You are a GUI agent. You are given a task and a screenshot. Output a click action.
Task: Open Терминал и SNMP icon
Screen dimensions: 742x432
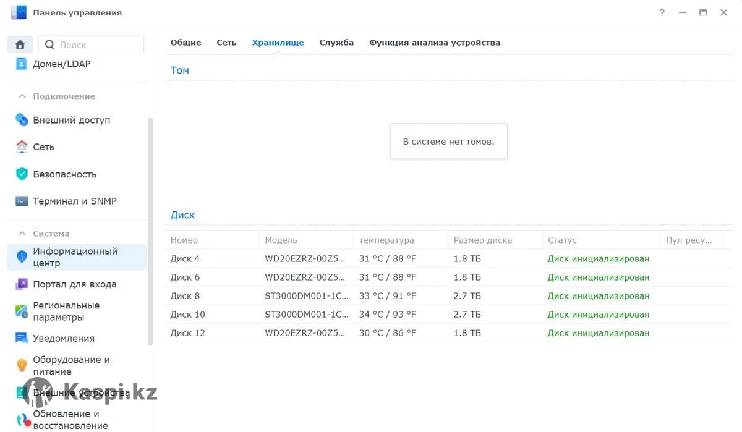pyautogui.click(x=22, y=201)
